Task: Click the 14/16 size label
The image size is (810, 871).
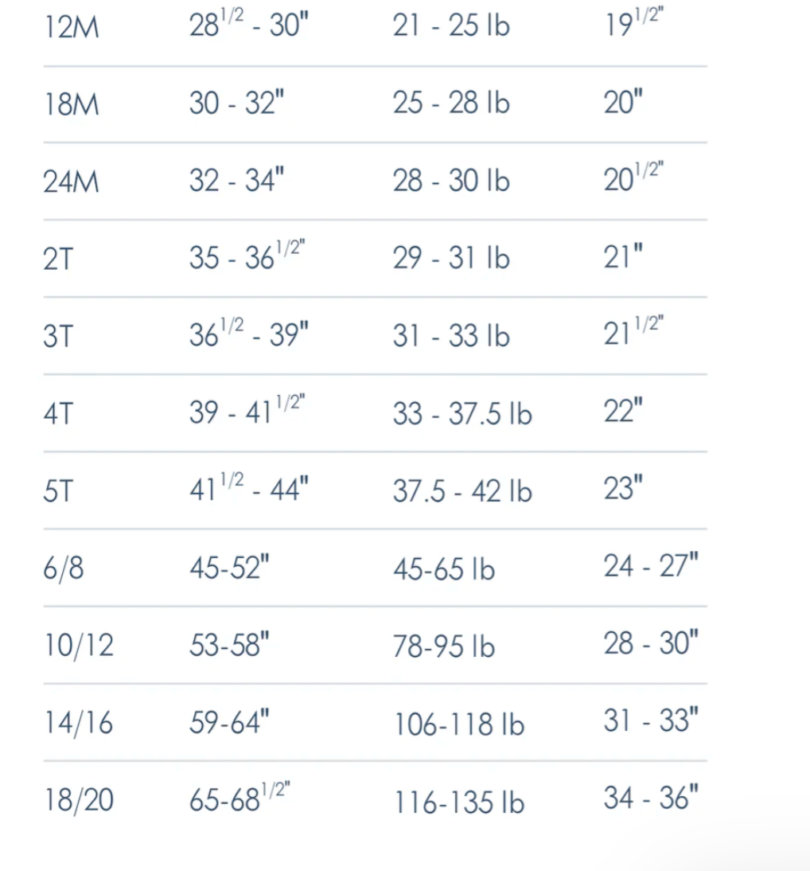Action: point(79,723)
